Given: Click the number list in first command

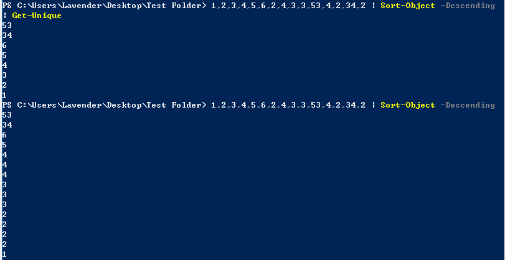Looking at the screenshot, I should pos(288,6).
